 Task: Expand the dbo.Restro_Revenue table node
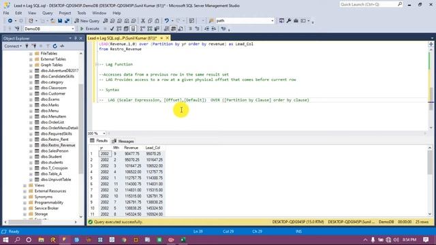(31, 145)
